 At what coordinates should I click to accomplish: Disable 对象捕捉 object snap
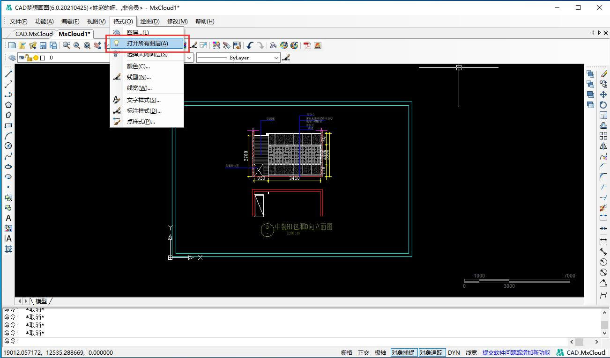point(403,352)
